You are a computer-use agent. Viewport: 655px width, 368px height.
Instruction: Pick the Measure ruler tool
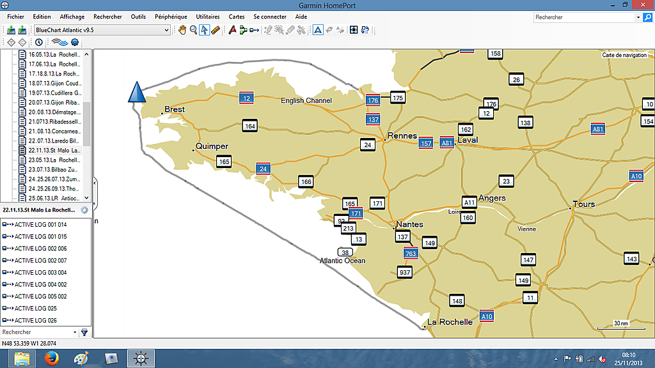[216, 30]
